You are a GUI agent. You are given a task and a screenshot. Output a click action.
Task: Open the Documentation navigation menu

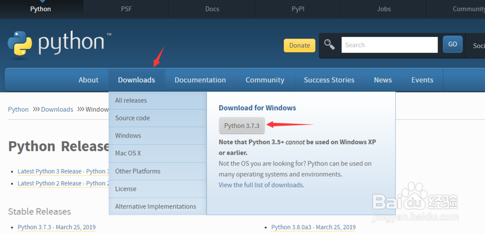point(200,80)
